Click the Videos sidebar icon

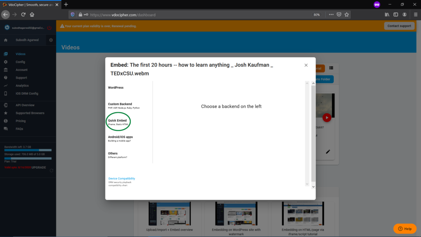click(6, 54)
